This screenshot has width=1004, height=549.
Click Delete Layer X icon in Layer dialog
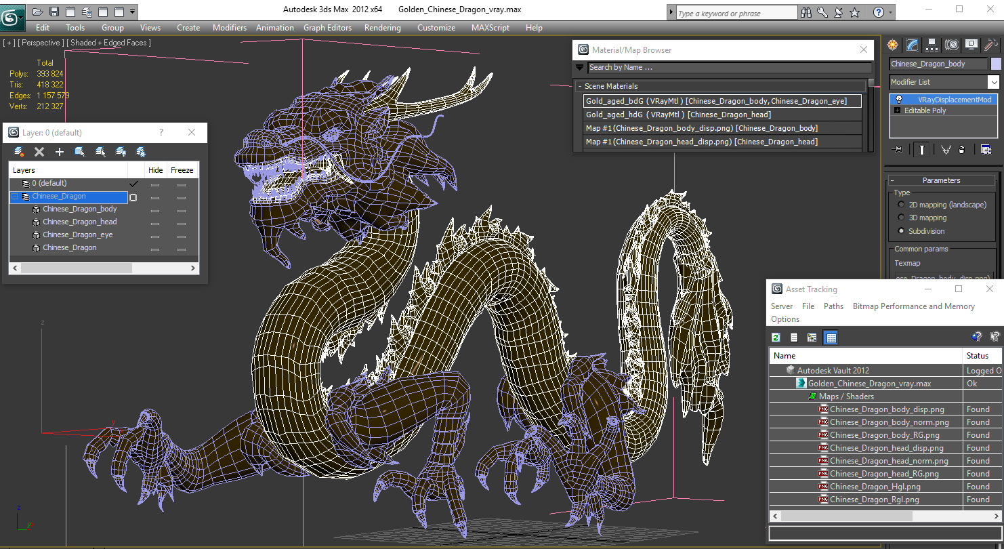coord(39,152)
